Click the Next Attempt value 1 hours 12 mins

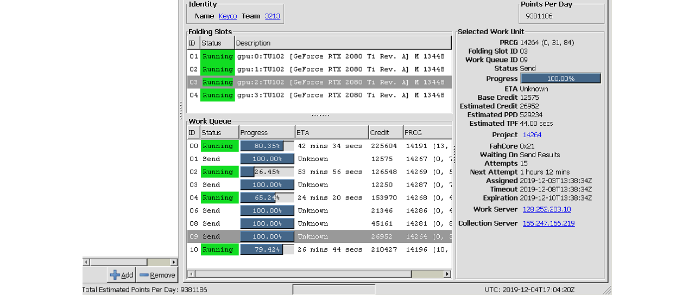tap(545, 172)
